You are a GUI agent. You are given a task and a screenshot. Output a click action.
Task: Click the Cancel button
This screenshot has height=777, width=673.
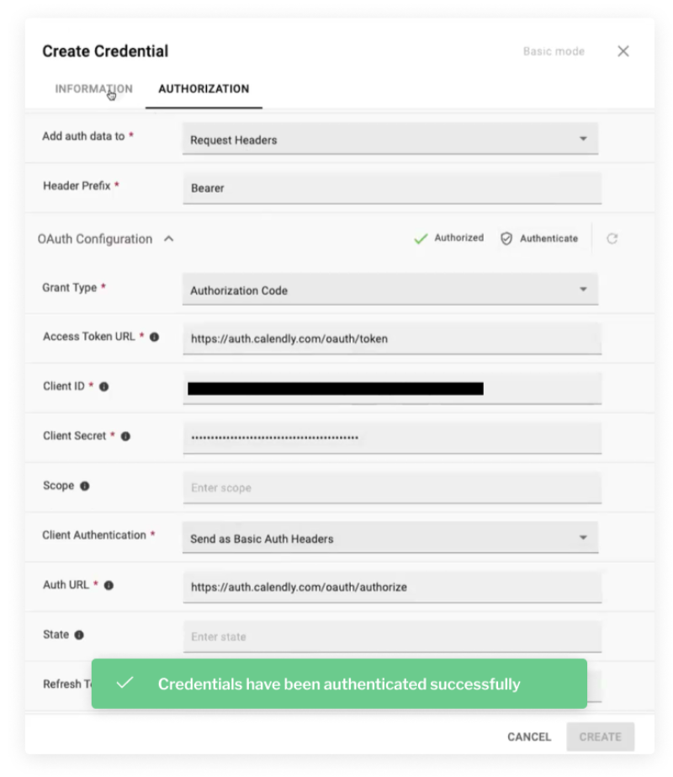click(x=529, y=737)
